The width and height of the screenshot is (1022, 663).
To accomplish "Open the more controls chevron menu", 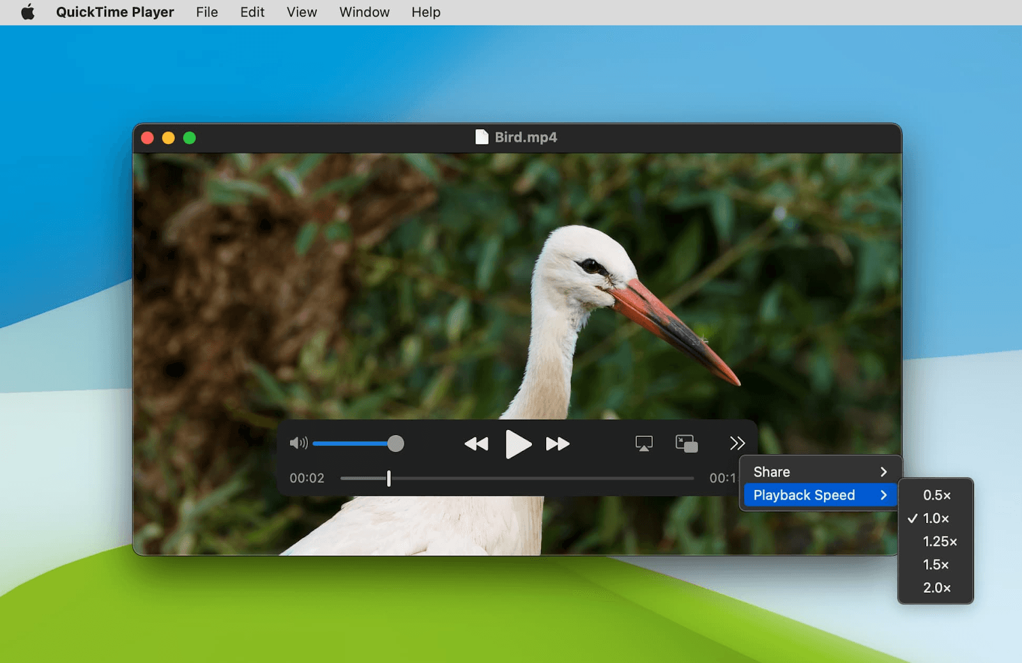I will pyautogui.click(x=737, y=443).
